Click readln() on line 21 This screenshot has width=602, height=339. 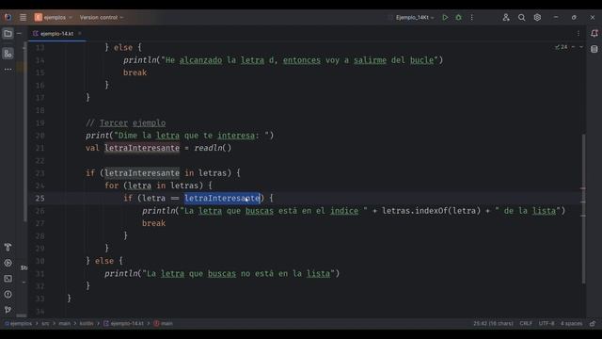click(x=213, y=148)
